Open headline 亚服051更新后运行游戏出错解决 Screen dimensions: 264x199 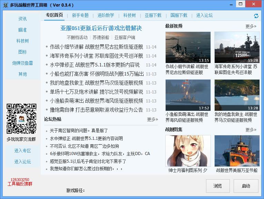(x=101, y=28)
